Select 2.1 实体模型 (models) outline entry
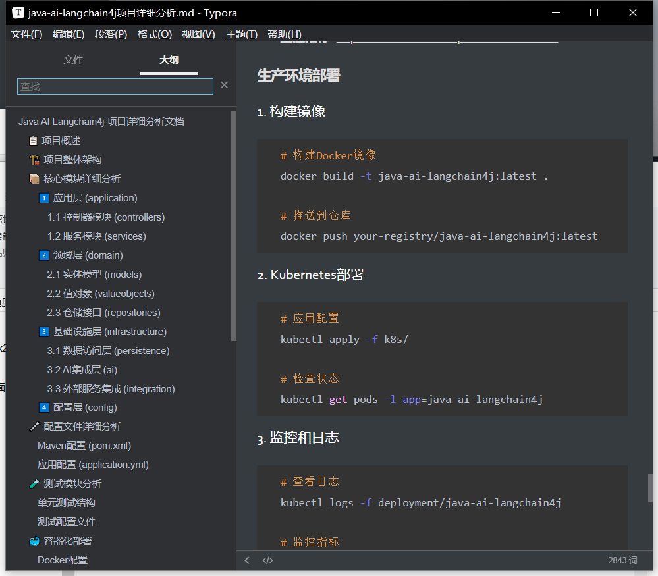Screen dimensions: 658x576 94,275
